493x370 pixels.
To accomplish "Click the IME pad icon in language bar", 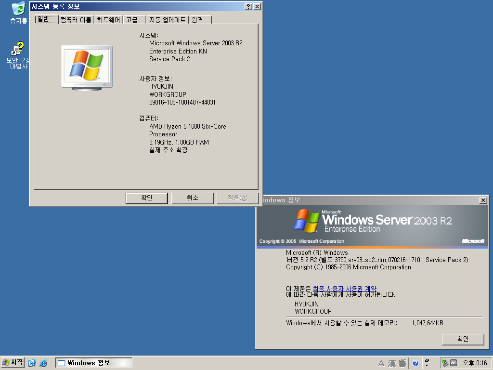I will coord(402,363).
